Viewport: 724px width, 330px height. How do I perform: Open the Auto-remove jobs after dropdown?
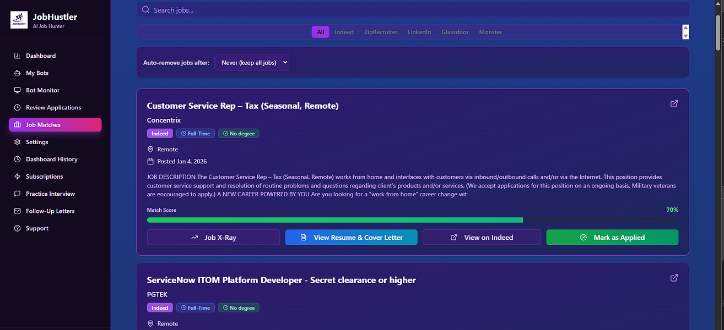(252, 63)
